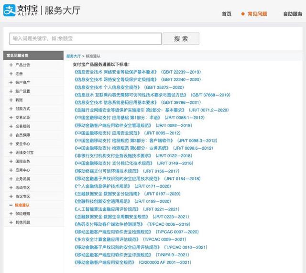Open the T/PCAC 0009—2021 standard link
This screenshot has width=306, height=273.
pyautogui.click(x=130, y=240)
